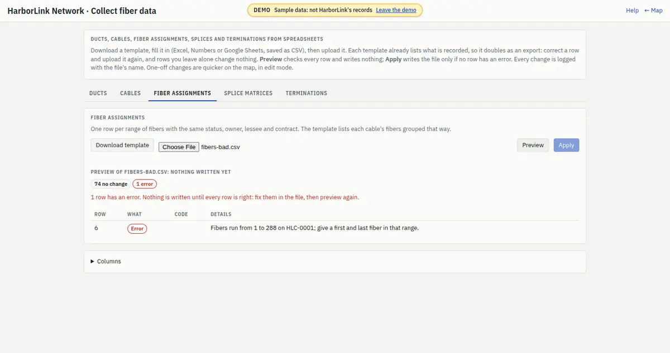Run Preview on the uploaded file
The image size is (670, 353).
coord(533,145)
